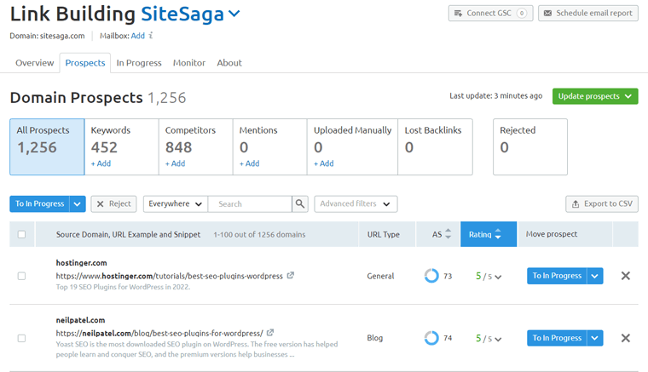This screenshot has width=648, height=372.
Task: Click Schedule email report button
Action: click(588, 14)
